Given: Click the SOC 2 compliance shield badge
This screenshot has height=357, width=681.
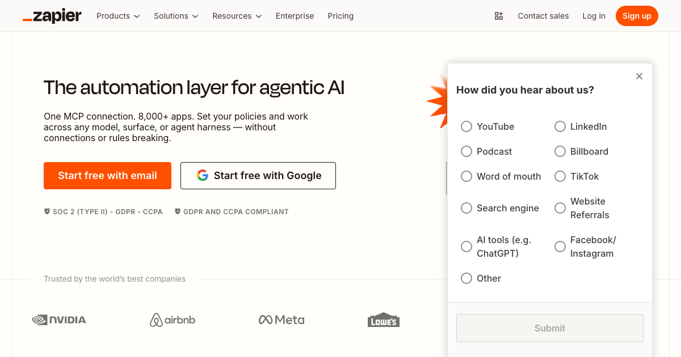Looking at the screenshot, I should click(47, 211).
